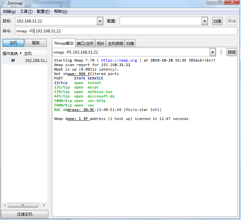Click the 445/tcp port text
This screenshot has height=220, width=241.
click(x=62, y=96)
